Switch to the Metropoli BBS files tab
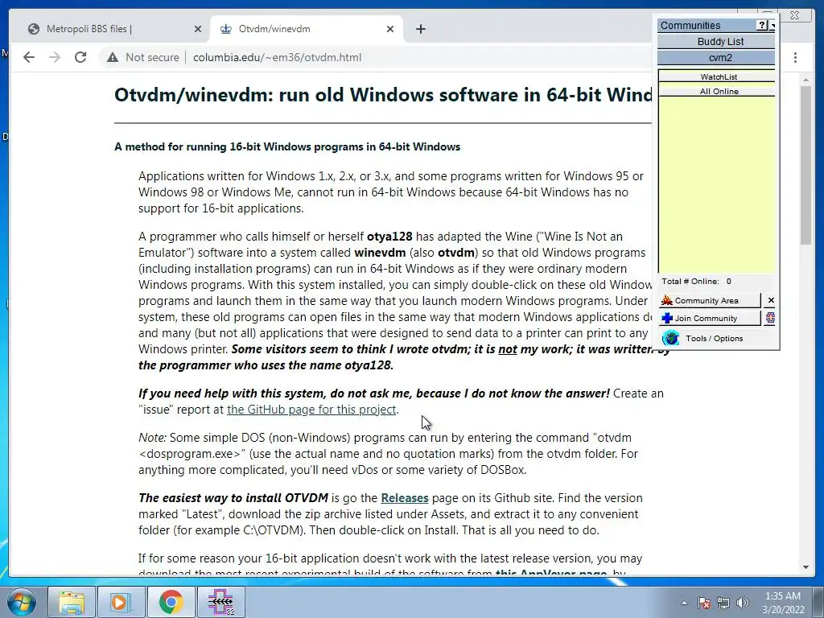This screenshot has height=618, width=824. [x=113, y=29]
